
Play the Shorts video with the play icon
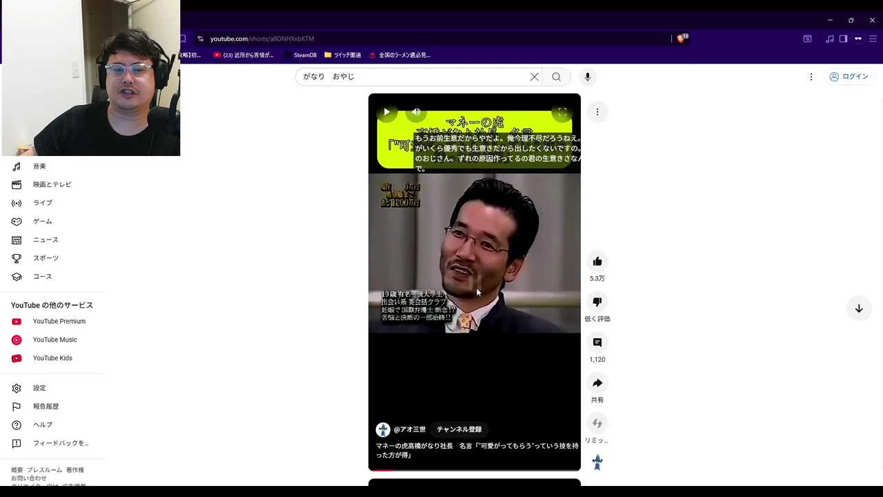386,112
